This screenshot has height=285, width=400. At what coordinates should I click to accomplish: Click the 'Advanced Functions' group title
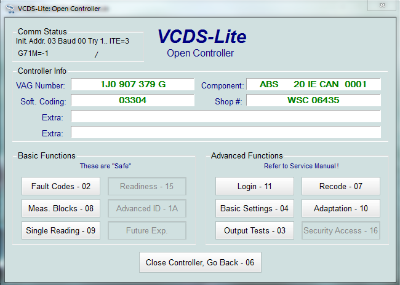(247, 155)
